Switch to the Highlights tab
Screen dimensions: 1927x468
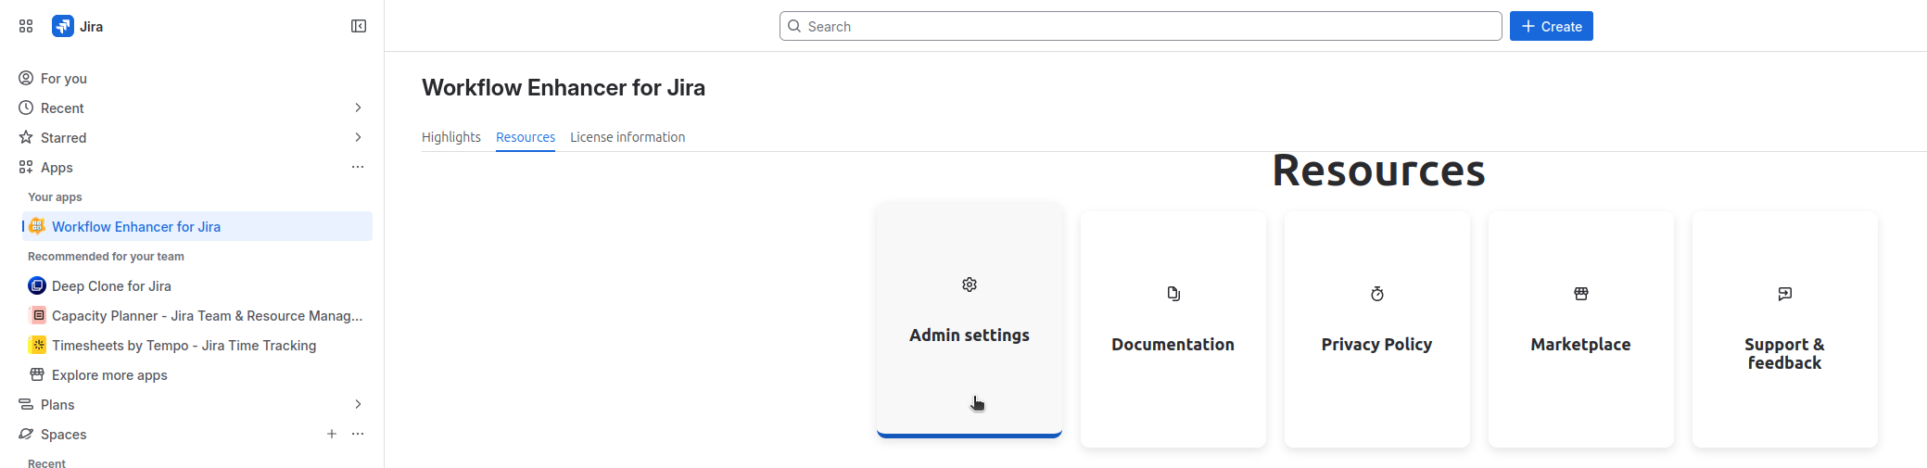pos(451,137)
